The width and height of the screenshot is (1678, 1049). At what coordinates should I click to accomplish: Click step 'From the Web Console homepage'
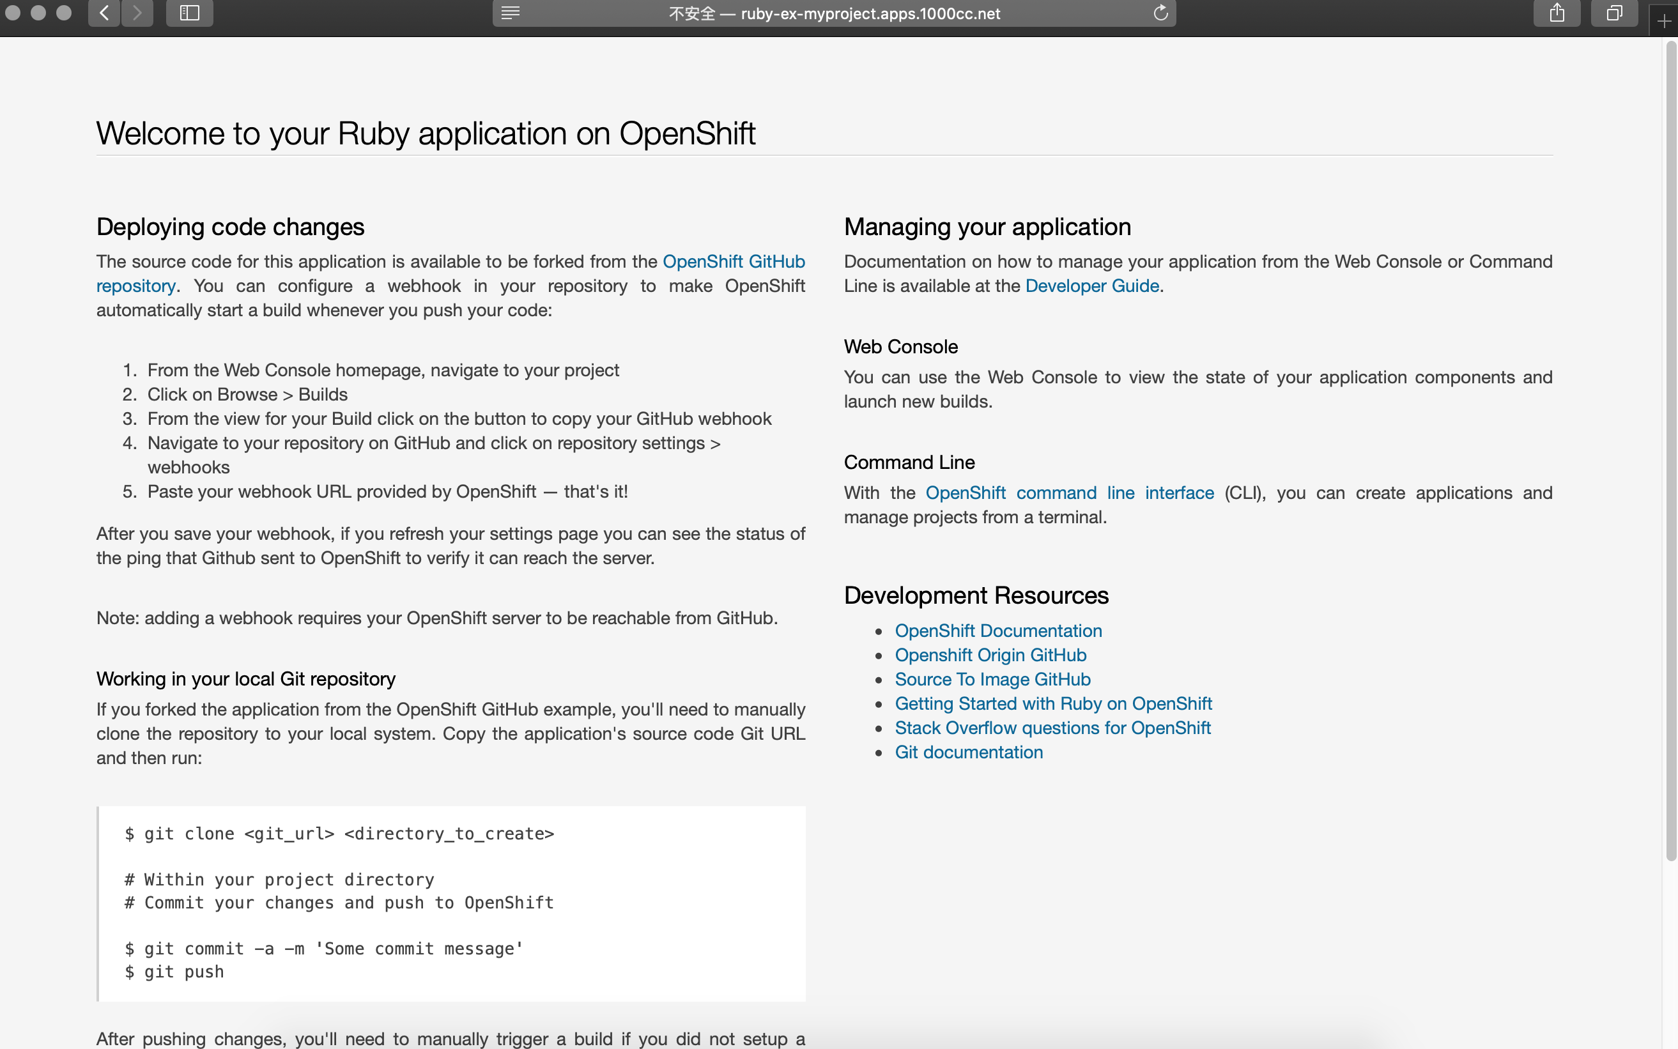point(383,370)
